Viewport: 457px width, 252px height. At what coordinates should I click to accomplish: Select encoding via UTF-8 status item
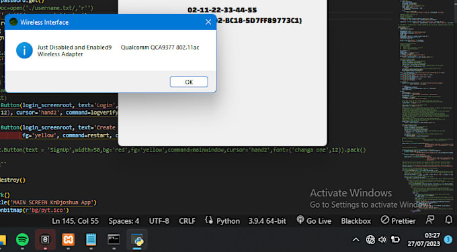click(159, 221)
